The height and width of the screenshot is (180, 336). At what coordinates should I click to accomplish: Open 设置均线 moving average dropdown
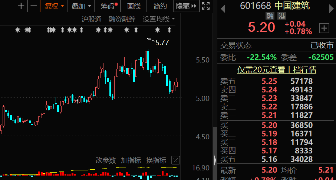point(159,19)
